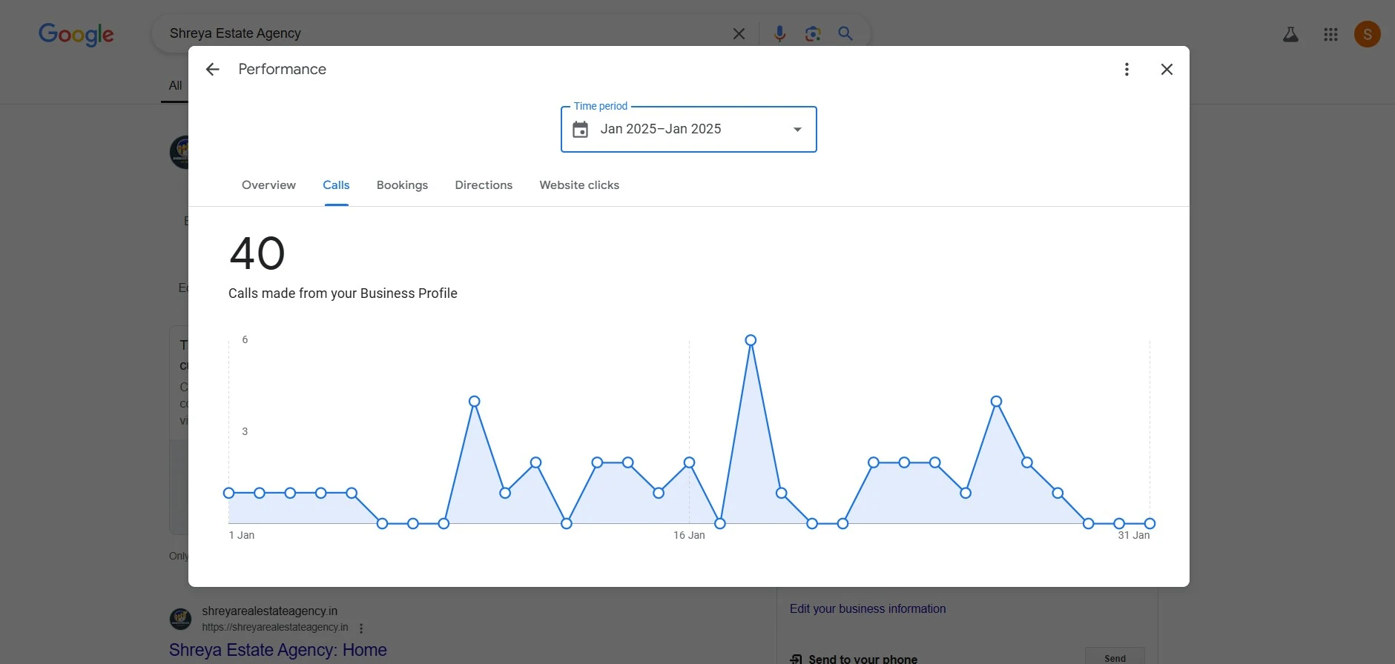The width and height of the screenshot is (1395, 664).
Task: Start voice search with microphone icon
Action: pyautogui.click(x=779, y=33)
